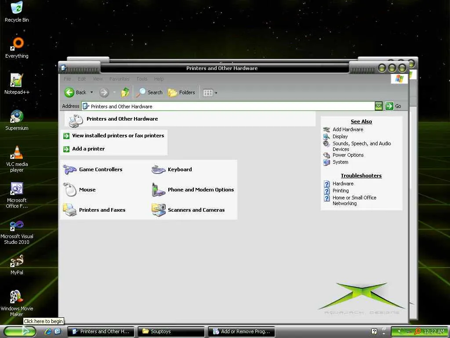Go Back in the explorer toolbar
450x338 pixels.
tap(75, 92)
